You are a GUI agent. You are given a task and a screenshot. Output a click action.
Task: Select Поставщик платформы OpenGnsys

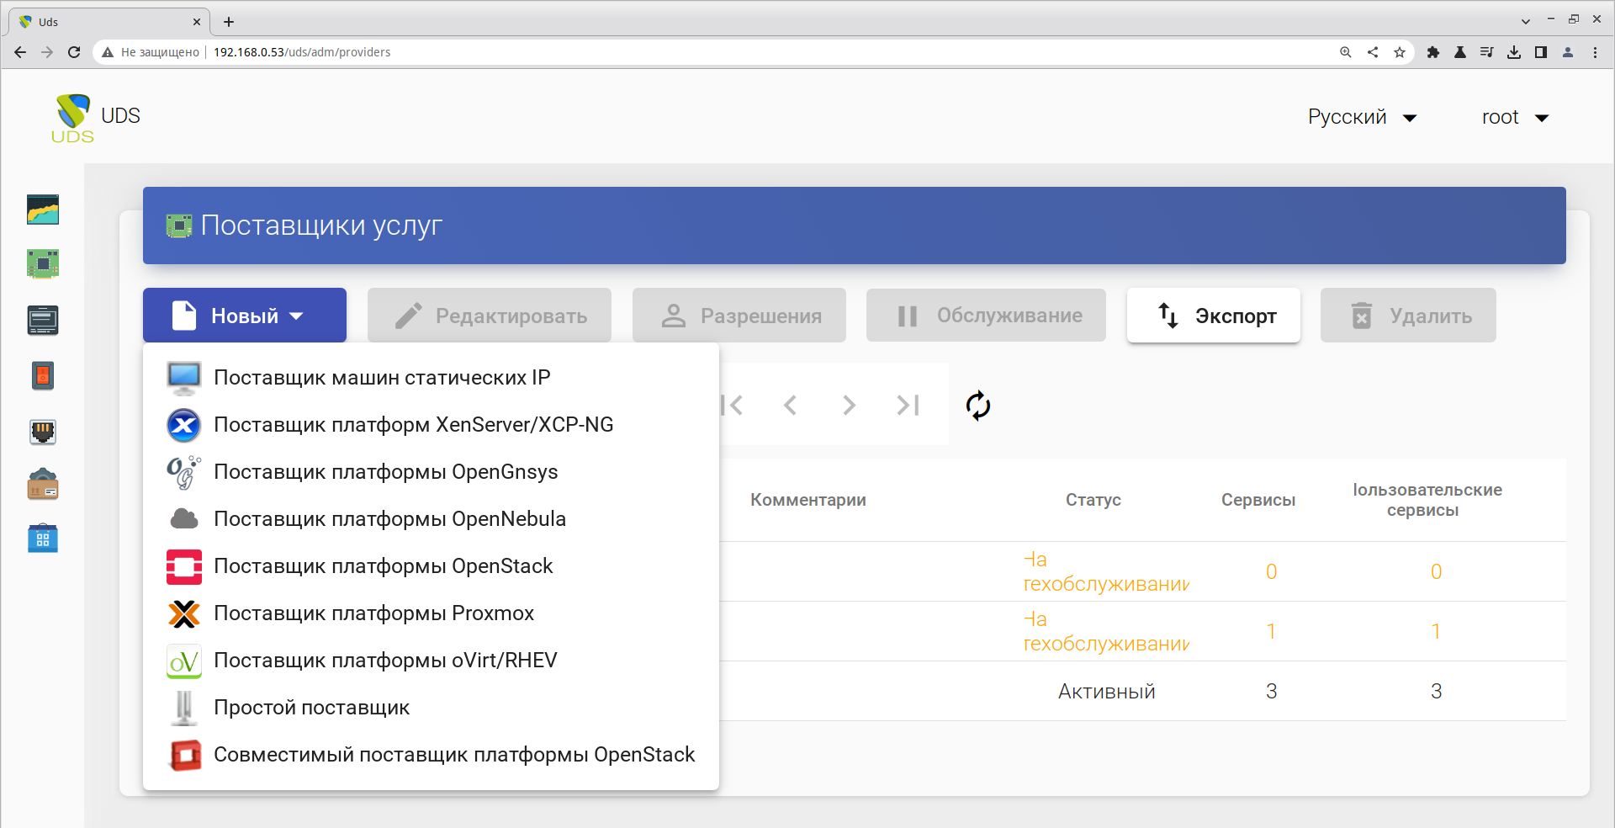[431, 472]
